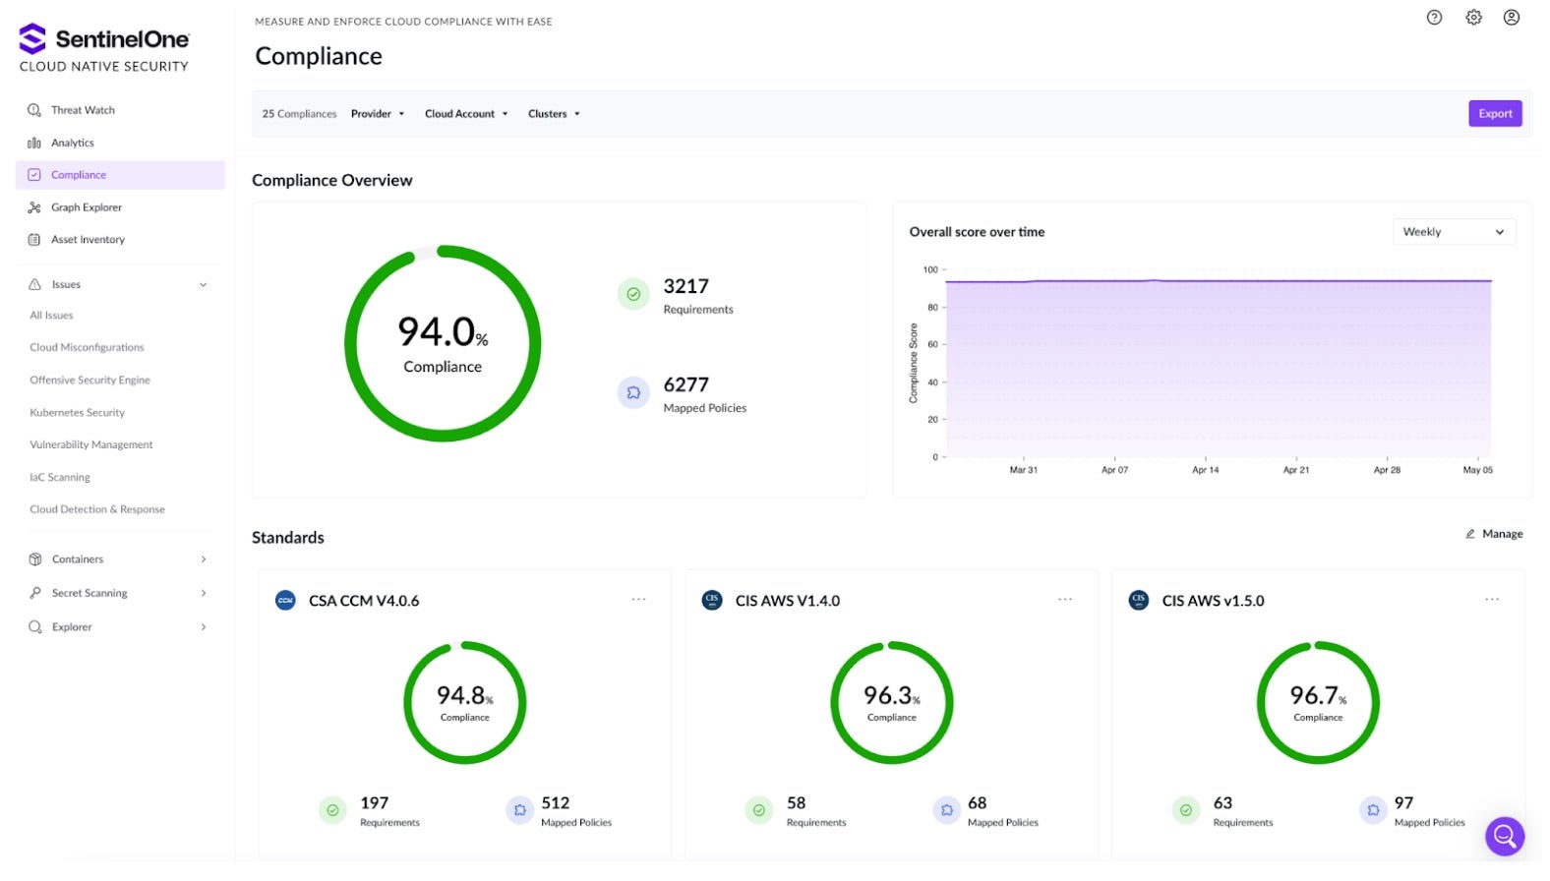The image size is (1550, 881).
Task: Click the Asset Inventory icon
Action: [x=34, y=240]
